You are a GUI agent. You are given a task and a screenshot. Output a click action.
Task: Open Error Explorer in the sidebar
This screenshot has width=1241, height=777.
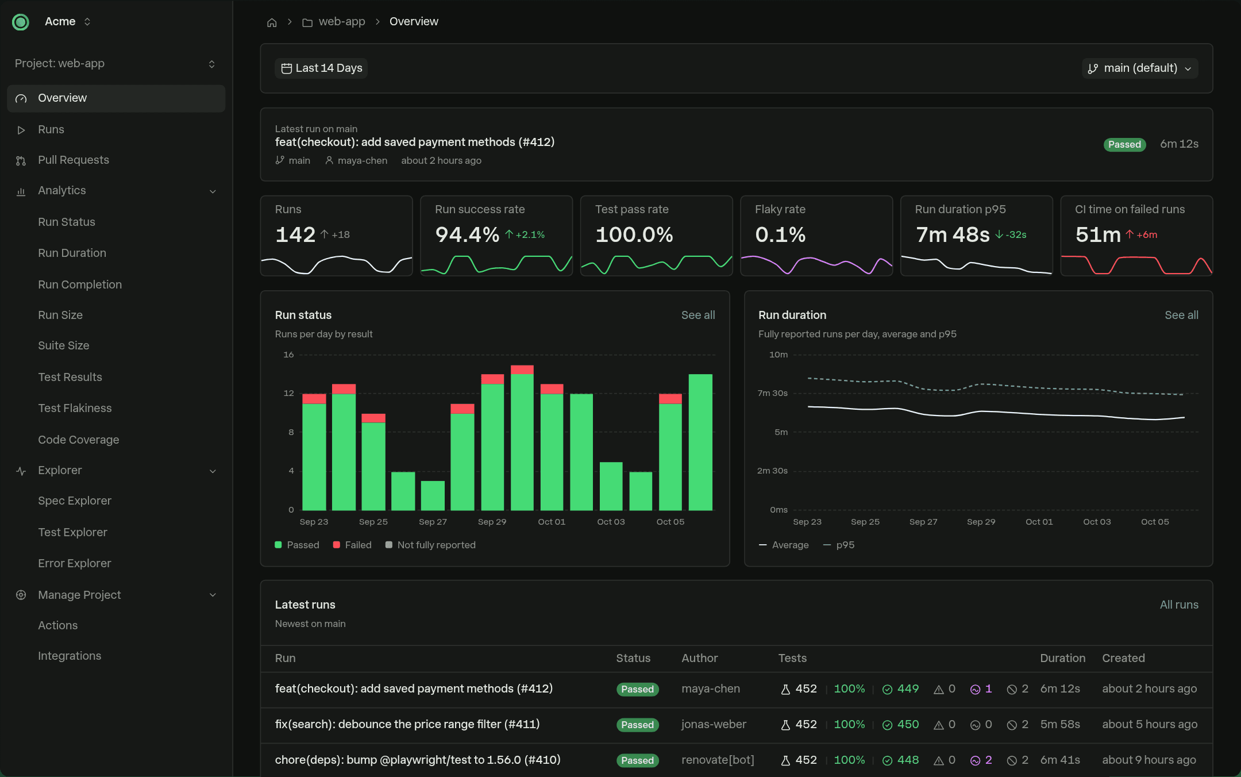click(75, 564)
